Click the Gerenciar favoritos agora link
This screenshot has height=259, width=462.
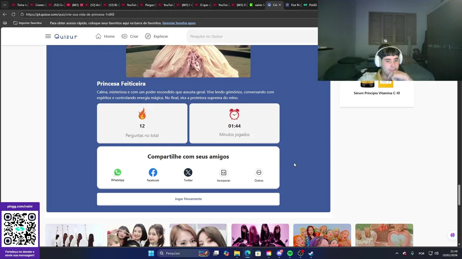(179, 23)
